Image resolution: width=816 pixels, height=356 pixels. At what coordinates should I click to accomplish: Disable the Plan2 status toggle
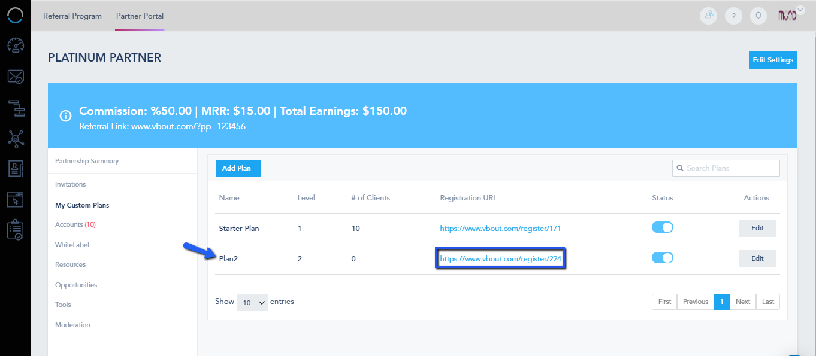click(x=663, y=258)
